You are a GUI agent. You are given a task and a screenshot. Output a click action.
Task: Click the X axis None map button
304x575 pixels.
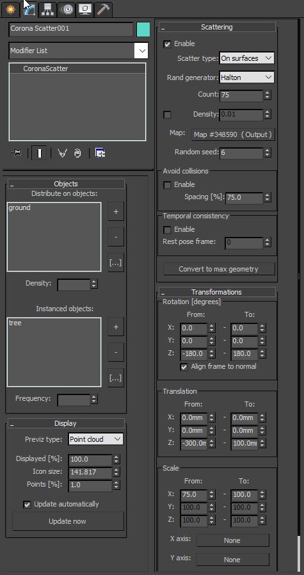point(232,540)
